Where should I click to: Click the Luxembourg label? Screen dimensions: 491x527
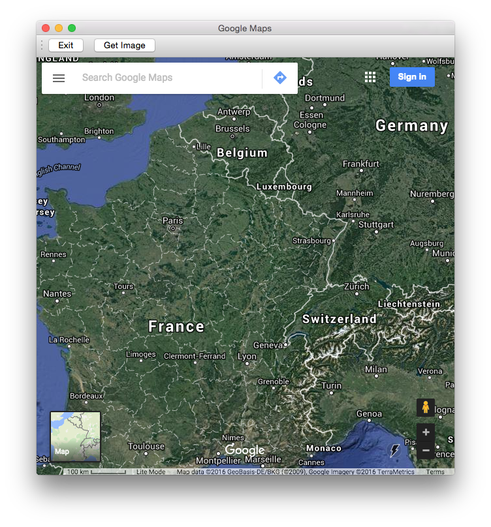pyautogui.click(x=284, y=187)
